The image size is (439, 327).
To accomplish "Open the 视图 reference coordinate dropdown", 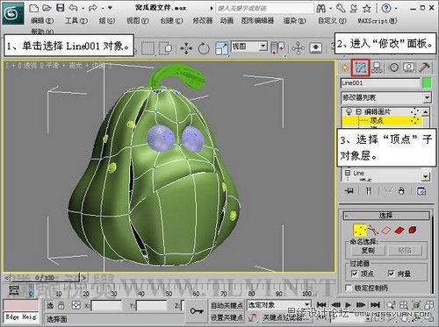I will point(249,46).
